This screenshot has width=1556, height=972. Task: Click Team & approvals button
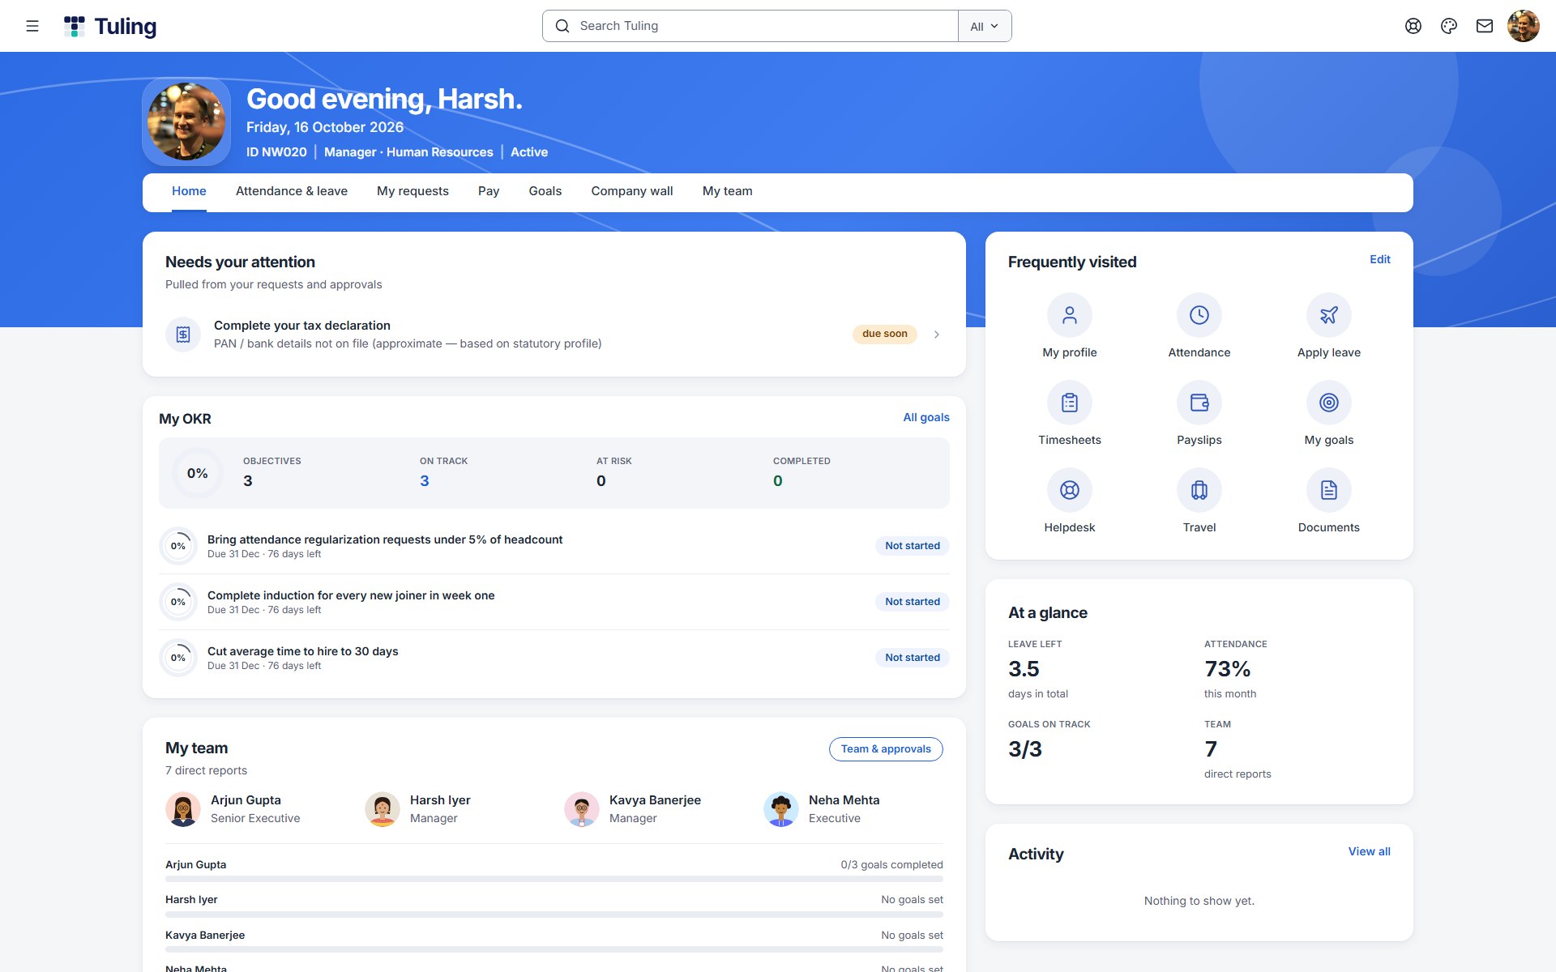pos(886,749)
